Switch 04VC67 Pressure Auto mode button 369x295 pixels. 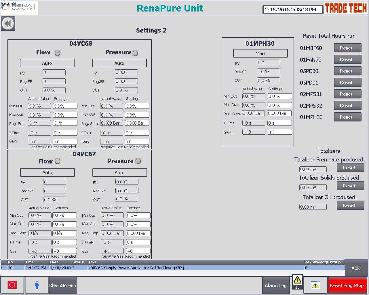[x=120, y=172]
